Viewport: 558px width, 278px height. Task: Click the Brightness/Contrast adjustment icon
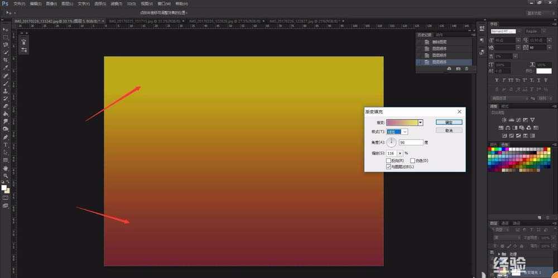click(x=504, y=120)
